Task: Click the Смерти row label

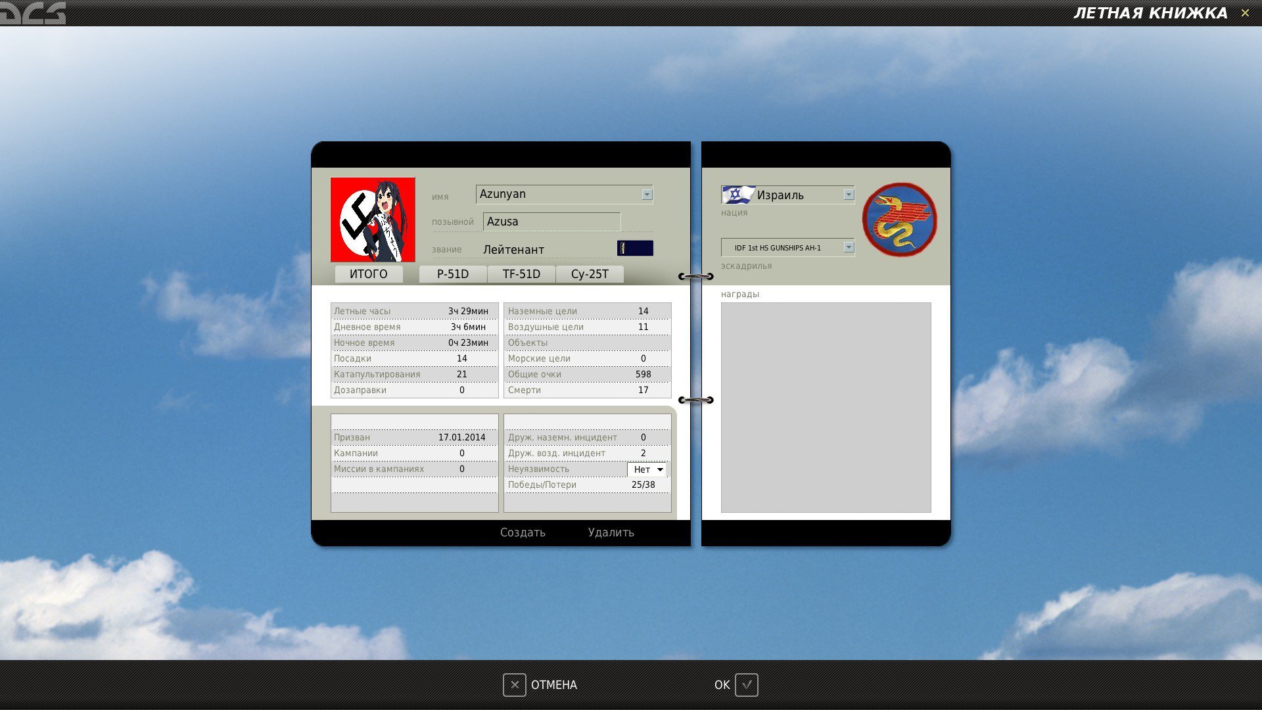Action: point(524,390)
